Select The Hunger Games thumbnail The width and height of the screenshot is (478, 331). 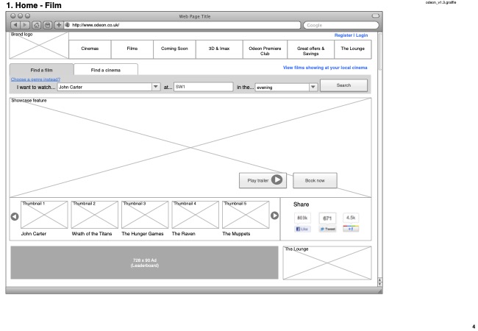[144, 215]
